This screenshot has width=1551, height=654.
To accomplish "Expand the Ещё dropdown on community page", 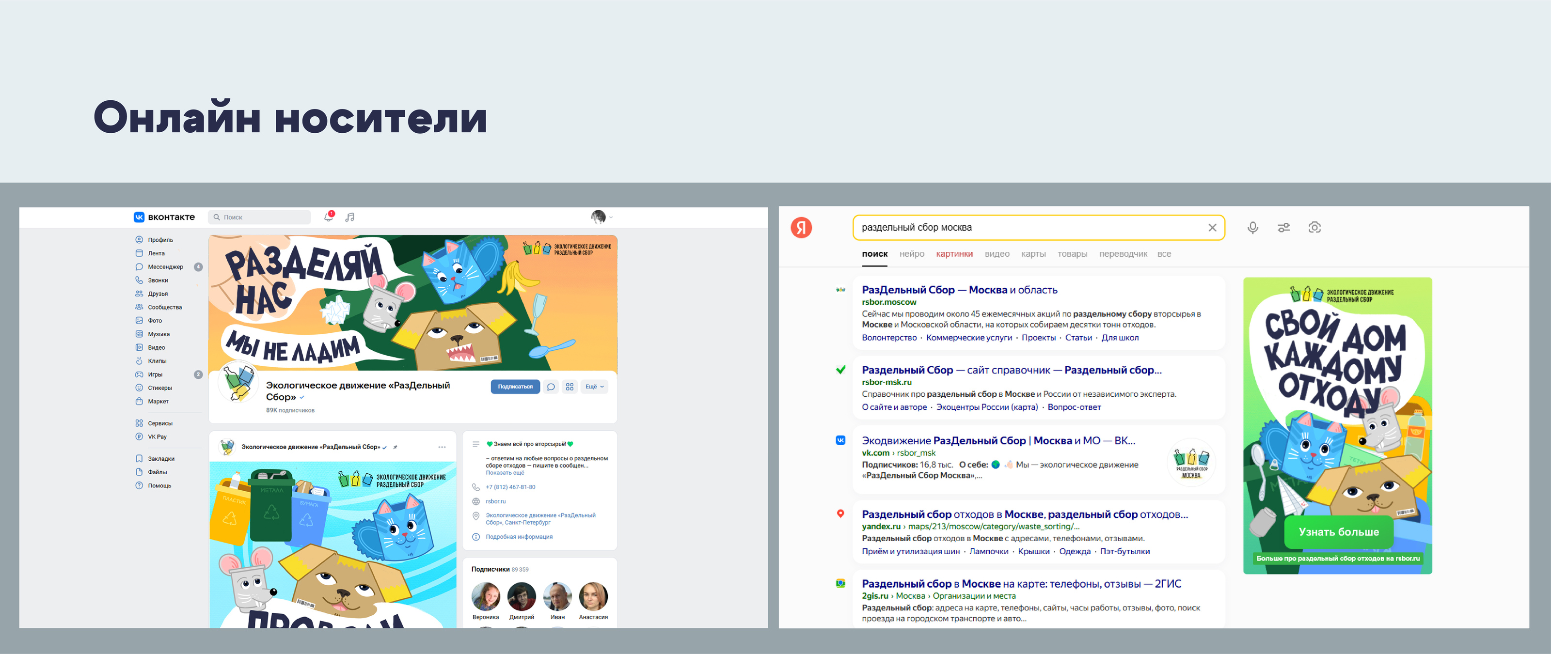I will click(x=594, y=387).
